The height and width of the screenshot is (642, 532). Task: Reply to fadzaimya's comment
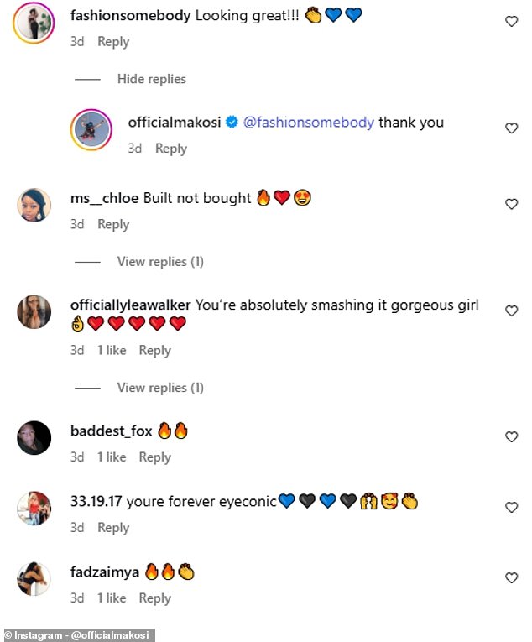point(154,598)
